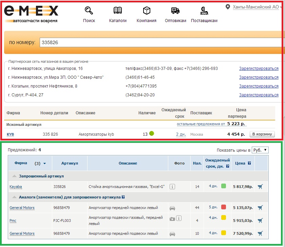Click the Поставщикам ship icon

[204, 11]
